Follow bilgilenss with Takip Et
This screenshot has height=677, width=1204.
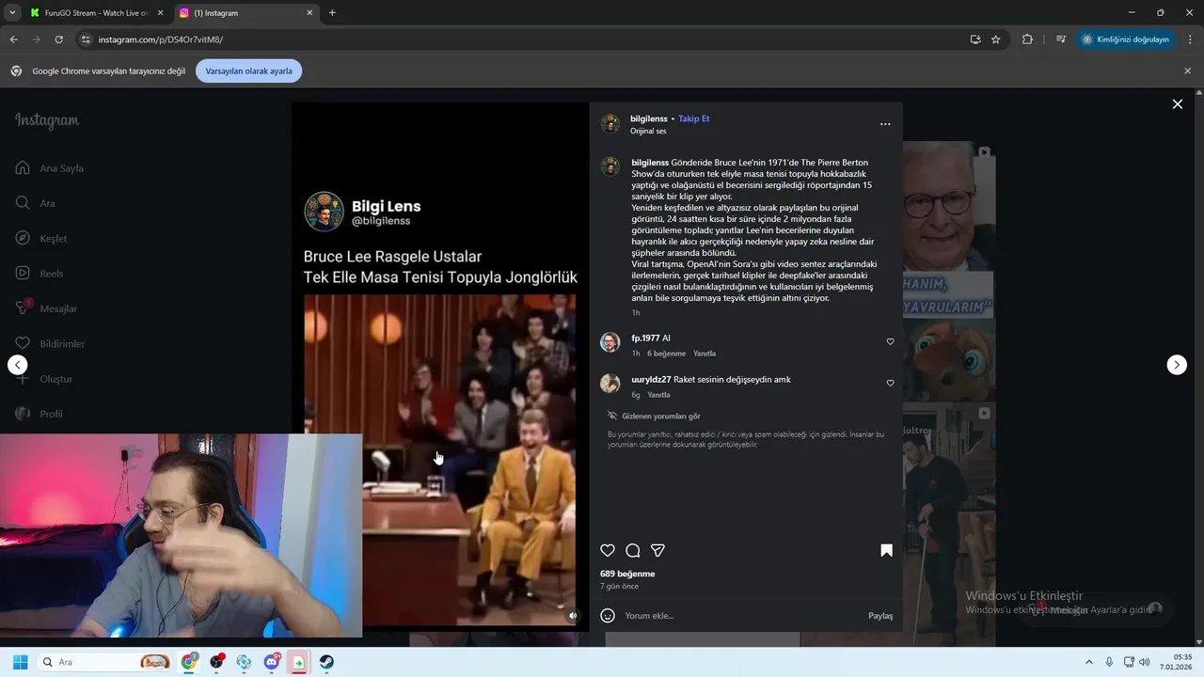pos(694,118)
